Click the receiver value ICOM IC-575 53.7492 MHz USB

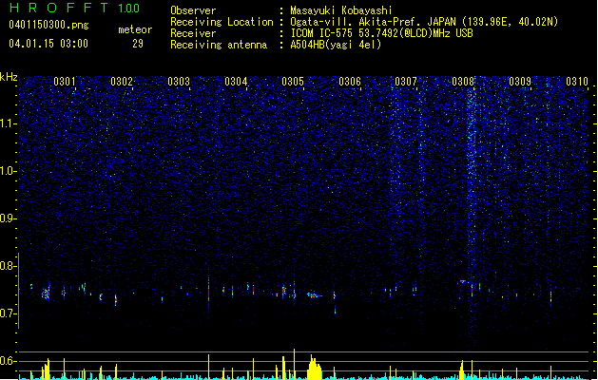point(381,33)
